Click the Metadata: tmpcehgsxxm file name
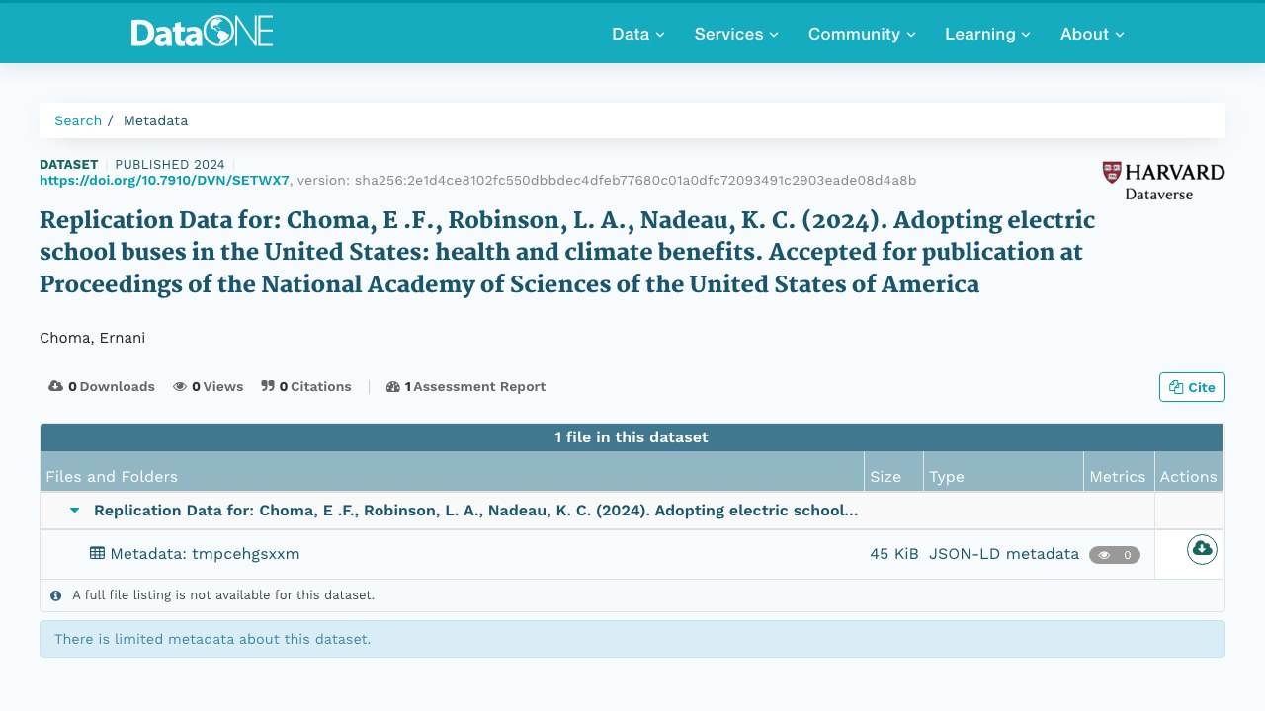Screen dimensions: 1265x711 coord(205,554)
